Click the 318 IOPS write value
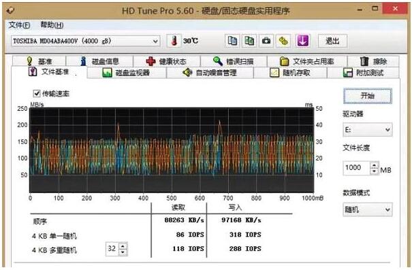The height and width of the screenshot is (270, 412). 245,235
